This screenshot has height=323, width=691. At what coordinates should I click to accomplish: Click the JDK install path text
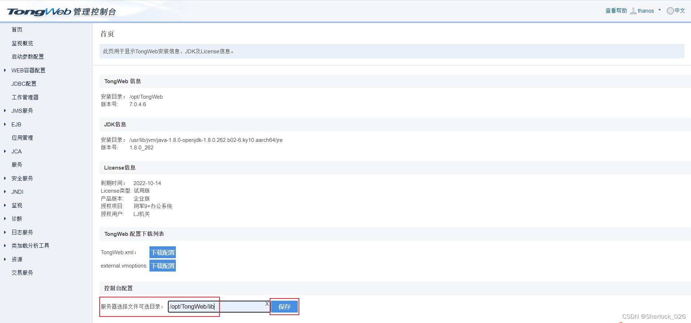click(x=206, y=140)
